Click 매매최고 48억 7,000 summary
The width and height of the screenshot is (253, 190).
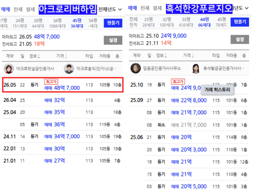click(31, 37)
